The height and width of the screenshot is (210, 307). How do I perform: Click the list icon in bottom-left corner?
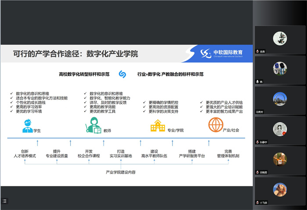pyautogui.click(x=4, y=201)
